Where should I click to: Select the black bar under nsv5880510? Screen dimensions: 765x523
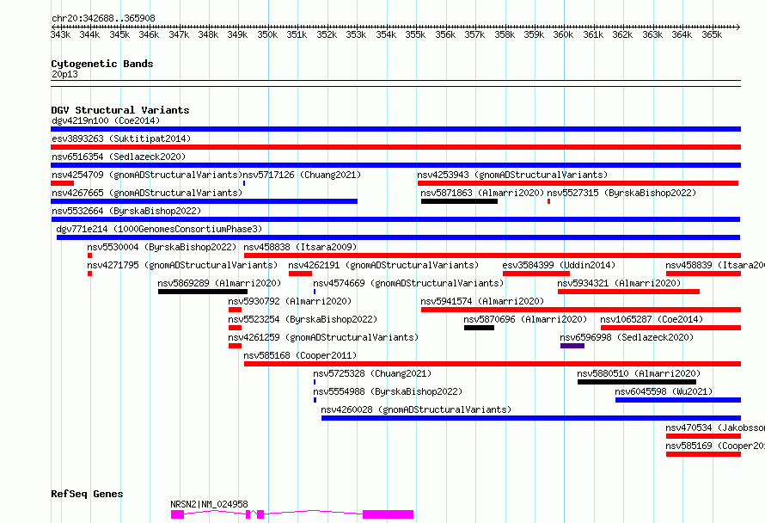tap(637, 382)
